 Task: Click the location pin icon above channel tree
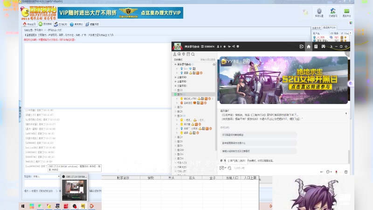tap(184, 54)
